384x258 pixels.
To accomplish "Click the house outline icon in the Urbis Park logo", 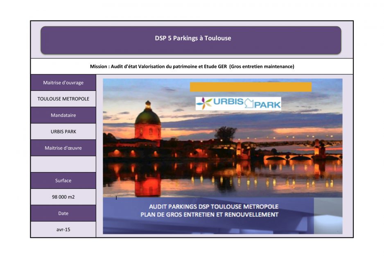I will pyautogui.click(x=249, y=103).
